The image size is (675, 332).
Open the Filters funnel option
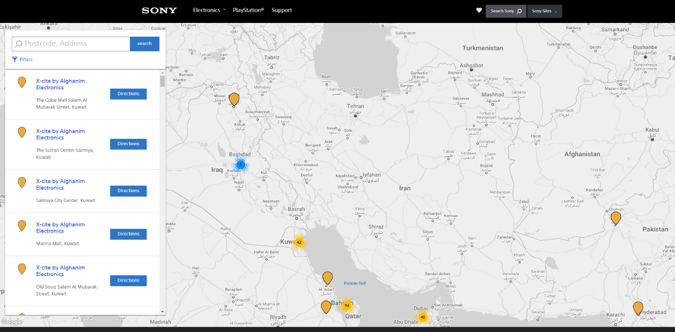click(x=22, y=59)
